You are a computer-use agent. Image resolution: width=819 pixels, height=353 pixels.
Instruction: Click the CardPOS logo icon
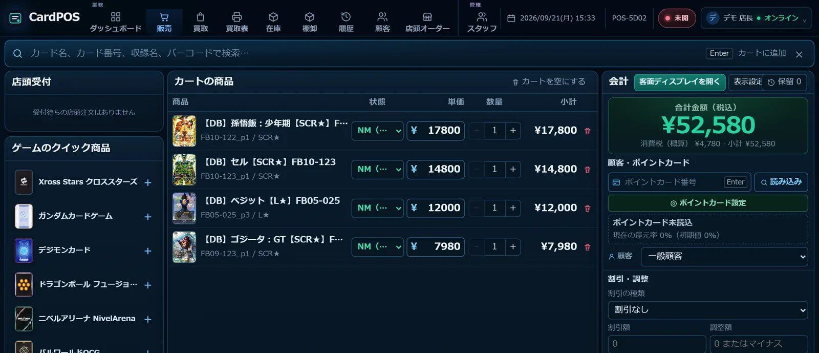pyautogui.click(x=15, y=18)
